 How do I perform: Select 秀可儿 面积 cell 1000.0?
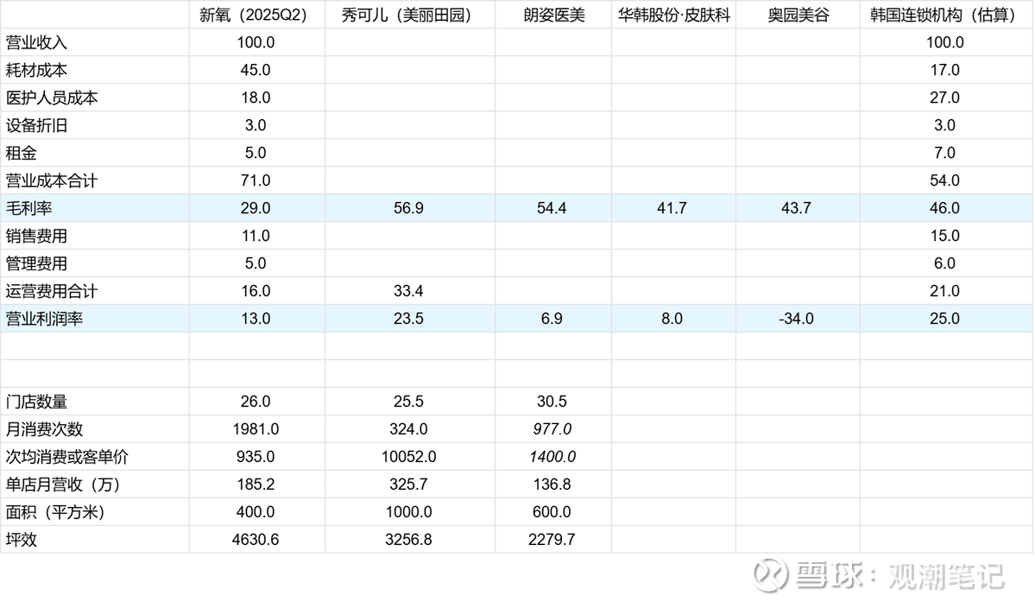pyautogui.click(x=408, y=512)
